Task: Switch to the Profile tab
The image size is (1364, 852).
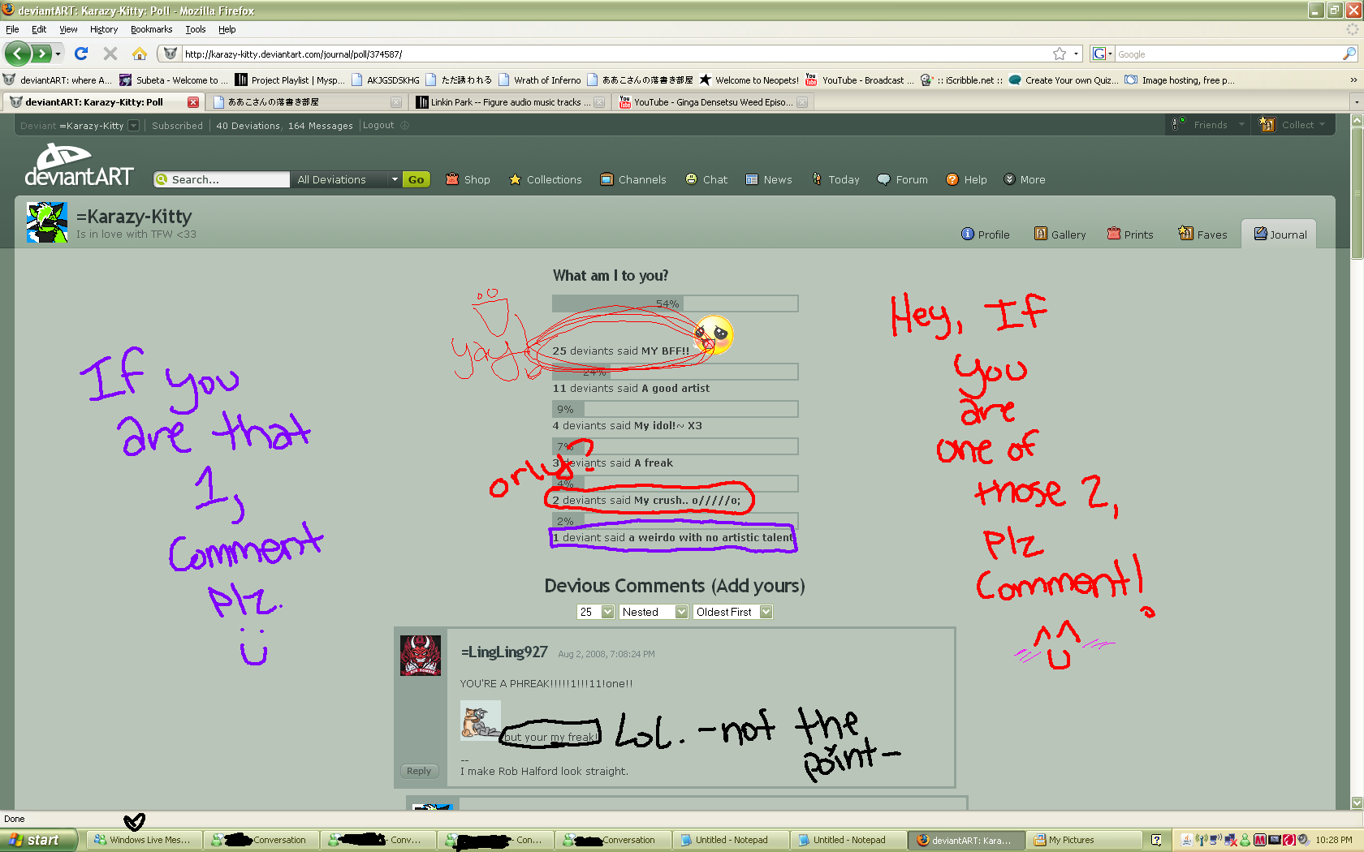Action: tap(985, 235)
